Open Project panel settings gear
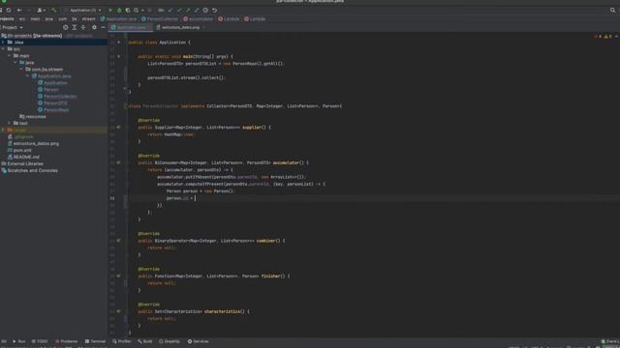620x348 pixels. pos(94,27)
